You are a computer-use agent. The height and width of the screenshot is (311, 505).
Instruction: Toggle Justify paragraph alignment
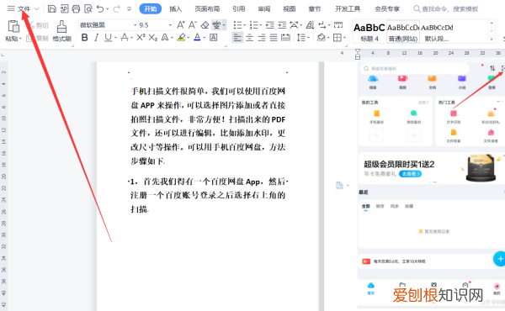[x=274, y=38]
